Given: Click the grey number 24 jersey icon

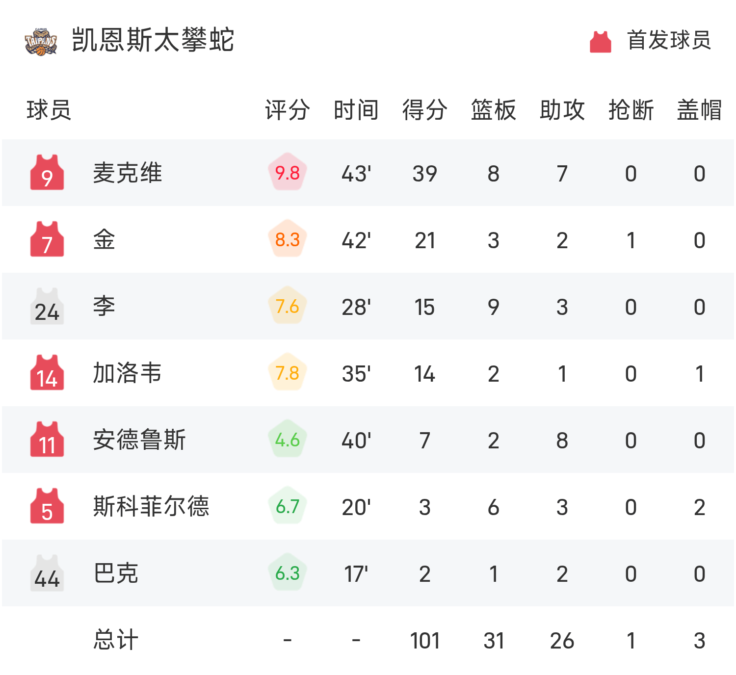Looking at the screenshot, I should tap(47, 306).
